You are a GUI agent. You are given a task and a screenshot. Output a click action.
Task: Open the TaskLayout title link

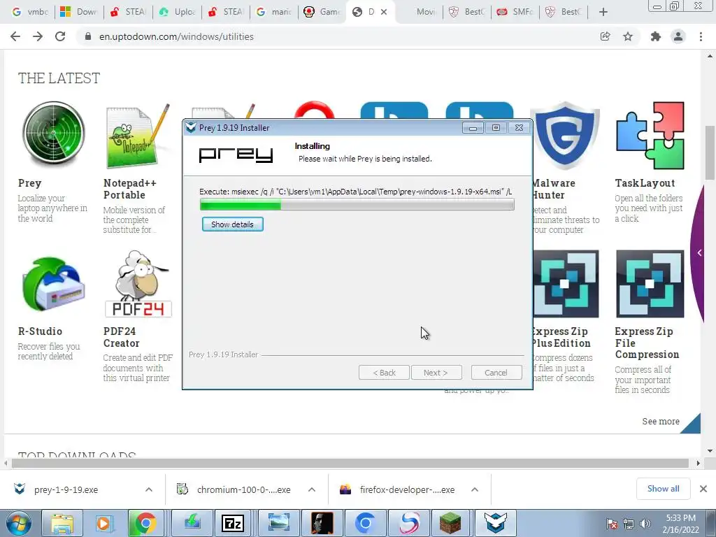point(645,183)
